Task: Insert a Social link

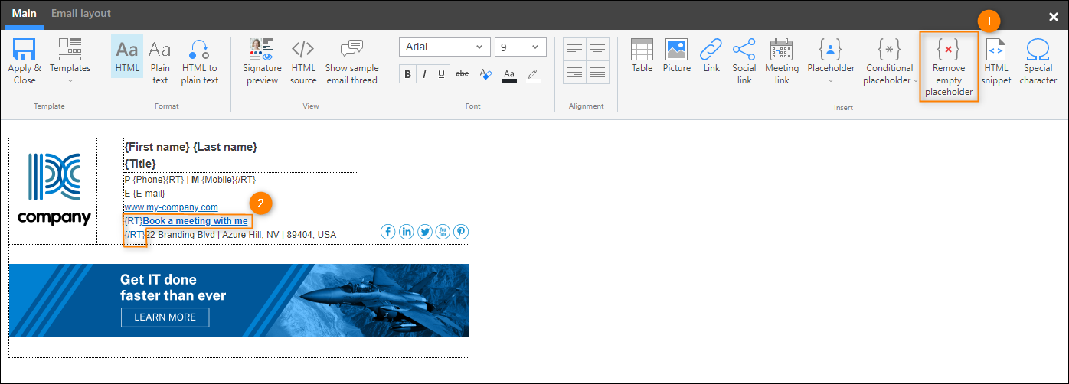Action: point(744,61)
